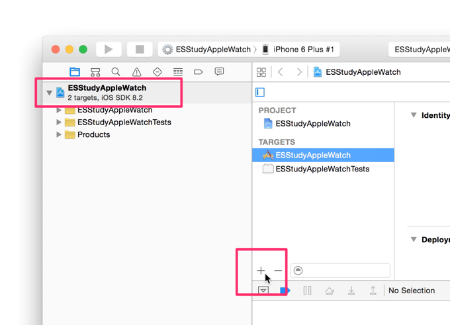Open the Debug navigator
This screenshot has width=450, height=325.
pyautogui.click(x=178, y=71)
